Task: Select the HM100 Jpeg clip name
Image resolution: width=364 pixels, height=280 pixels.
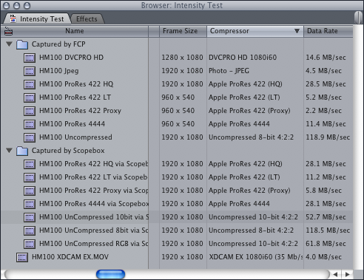Action: tap(59, 71)
